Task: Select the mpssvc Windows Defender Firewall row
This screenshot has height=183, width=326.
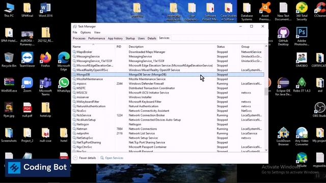Action: pos(168,83)
